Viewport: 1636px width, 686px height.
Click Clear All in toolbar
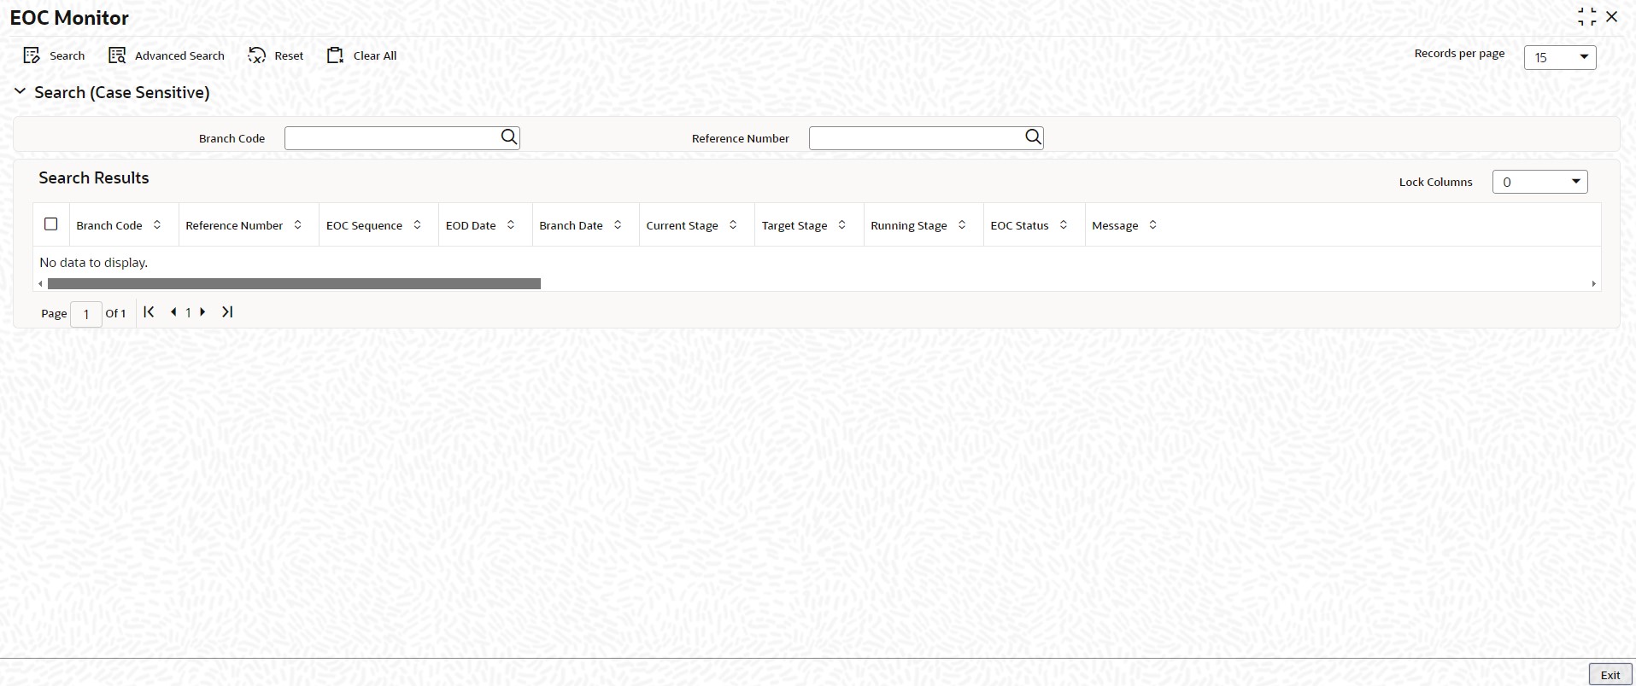[362, 55]
